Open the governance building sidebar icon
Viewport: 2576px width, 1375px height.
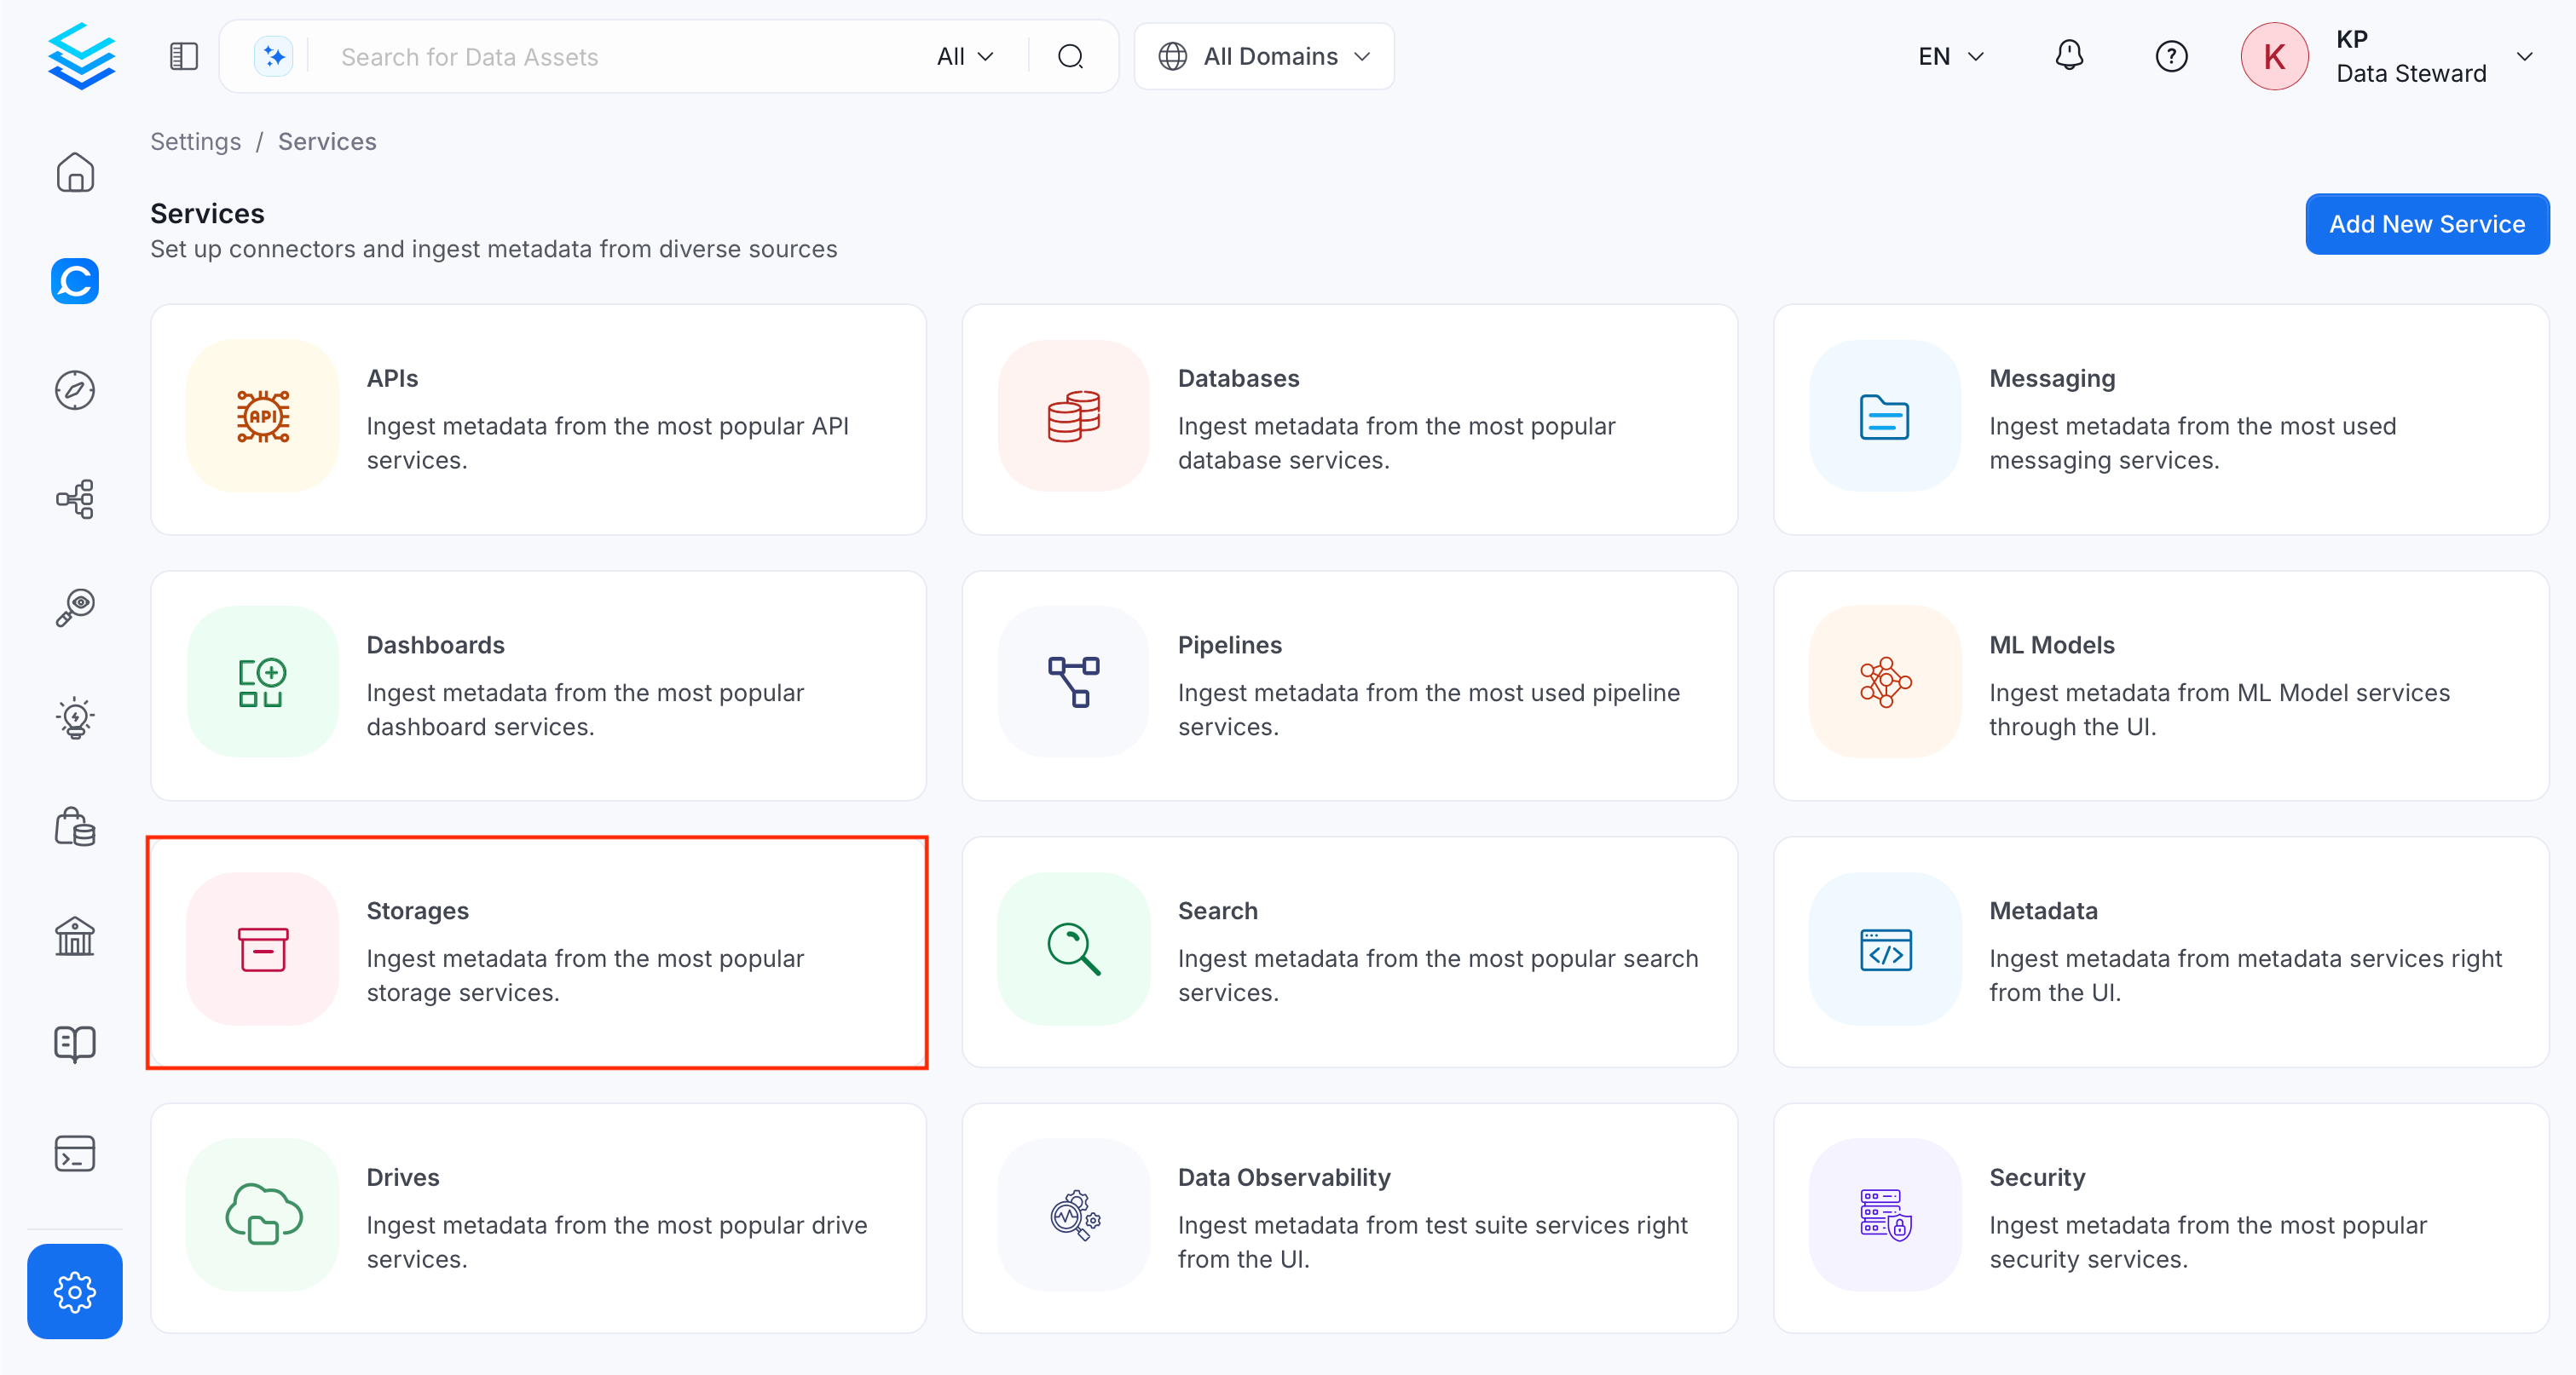point(75,936)
